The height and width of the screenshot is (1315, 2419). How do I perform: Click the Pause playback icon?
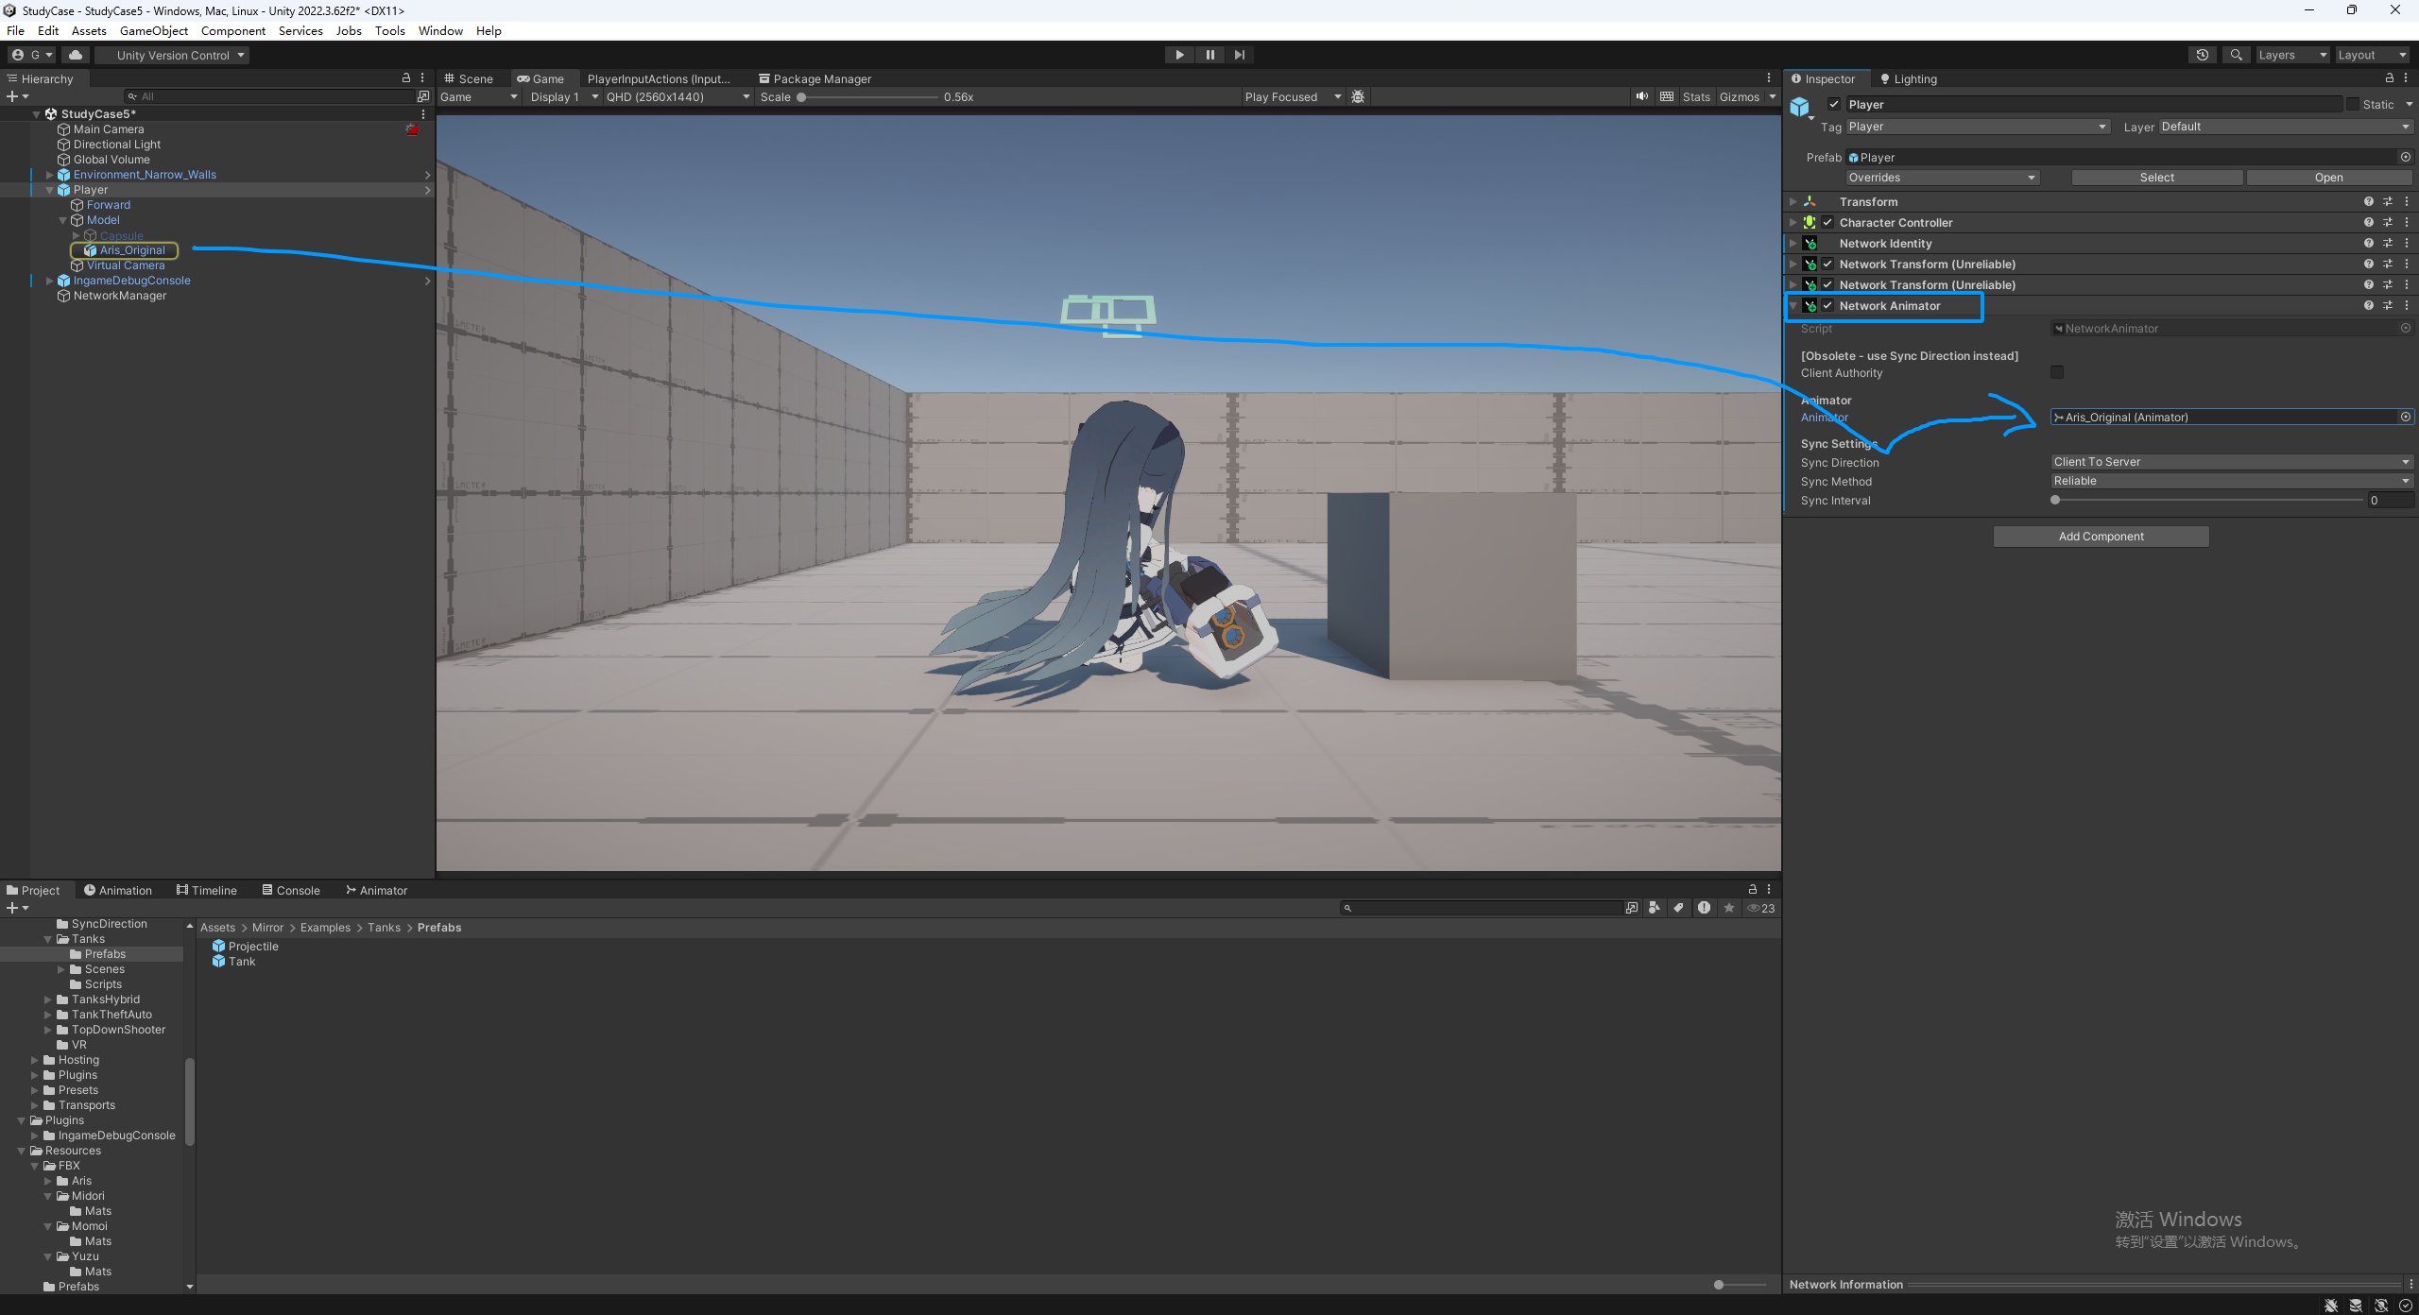coord(1209,55)
